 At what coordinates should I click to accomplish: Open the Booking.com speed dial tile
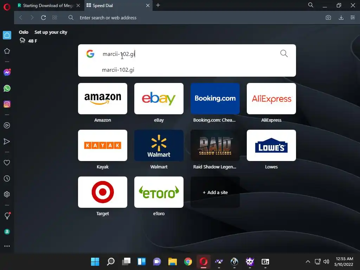coord(215,98)
